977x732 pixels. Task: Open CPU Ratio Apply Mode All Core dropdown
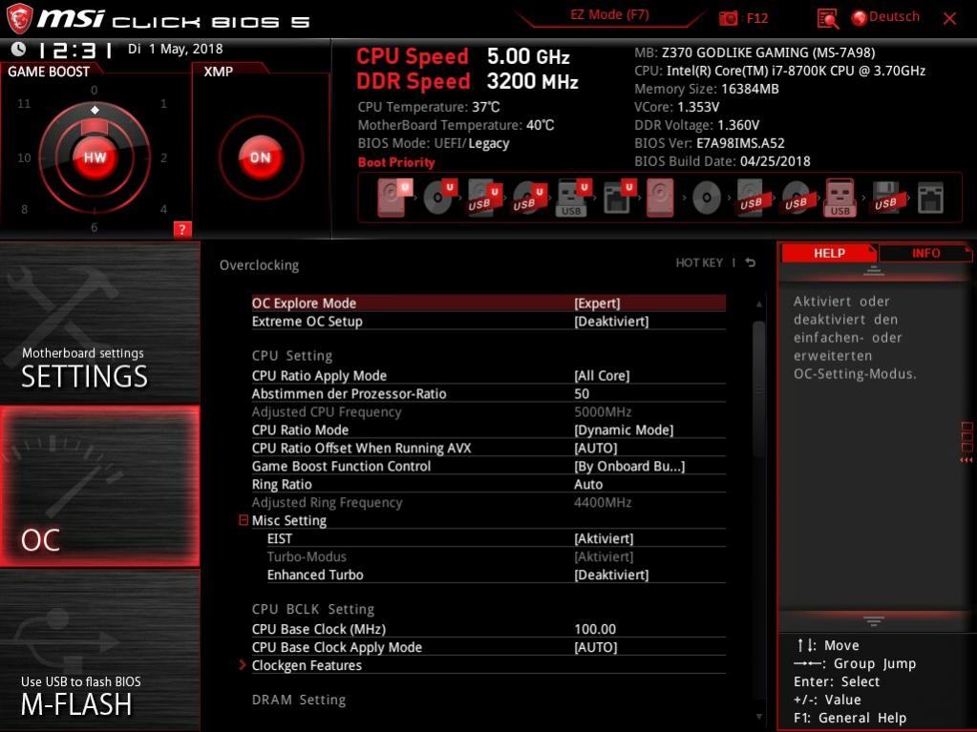(x=602, y=376)
